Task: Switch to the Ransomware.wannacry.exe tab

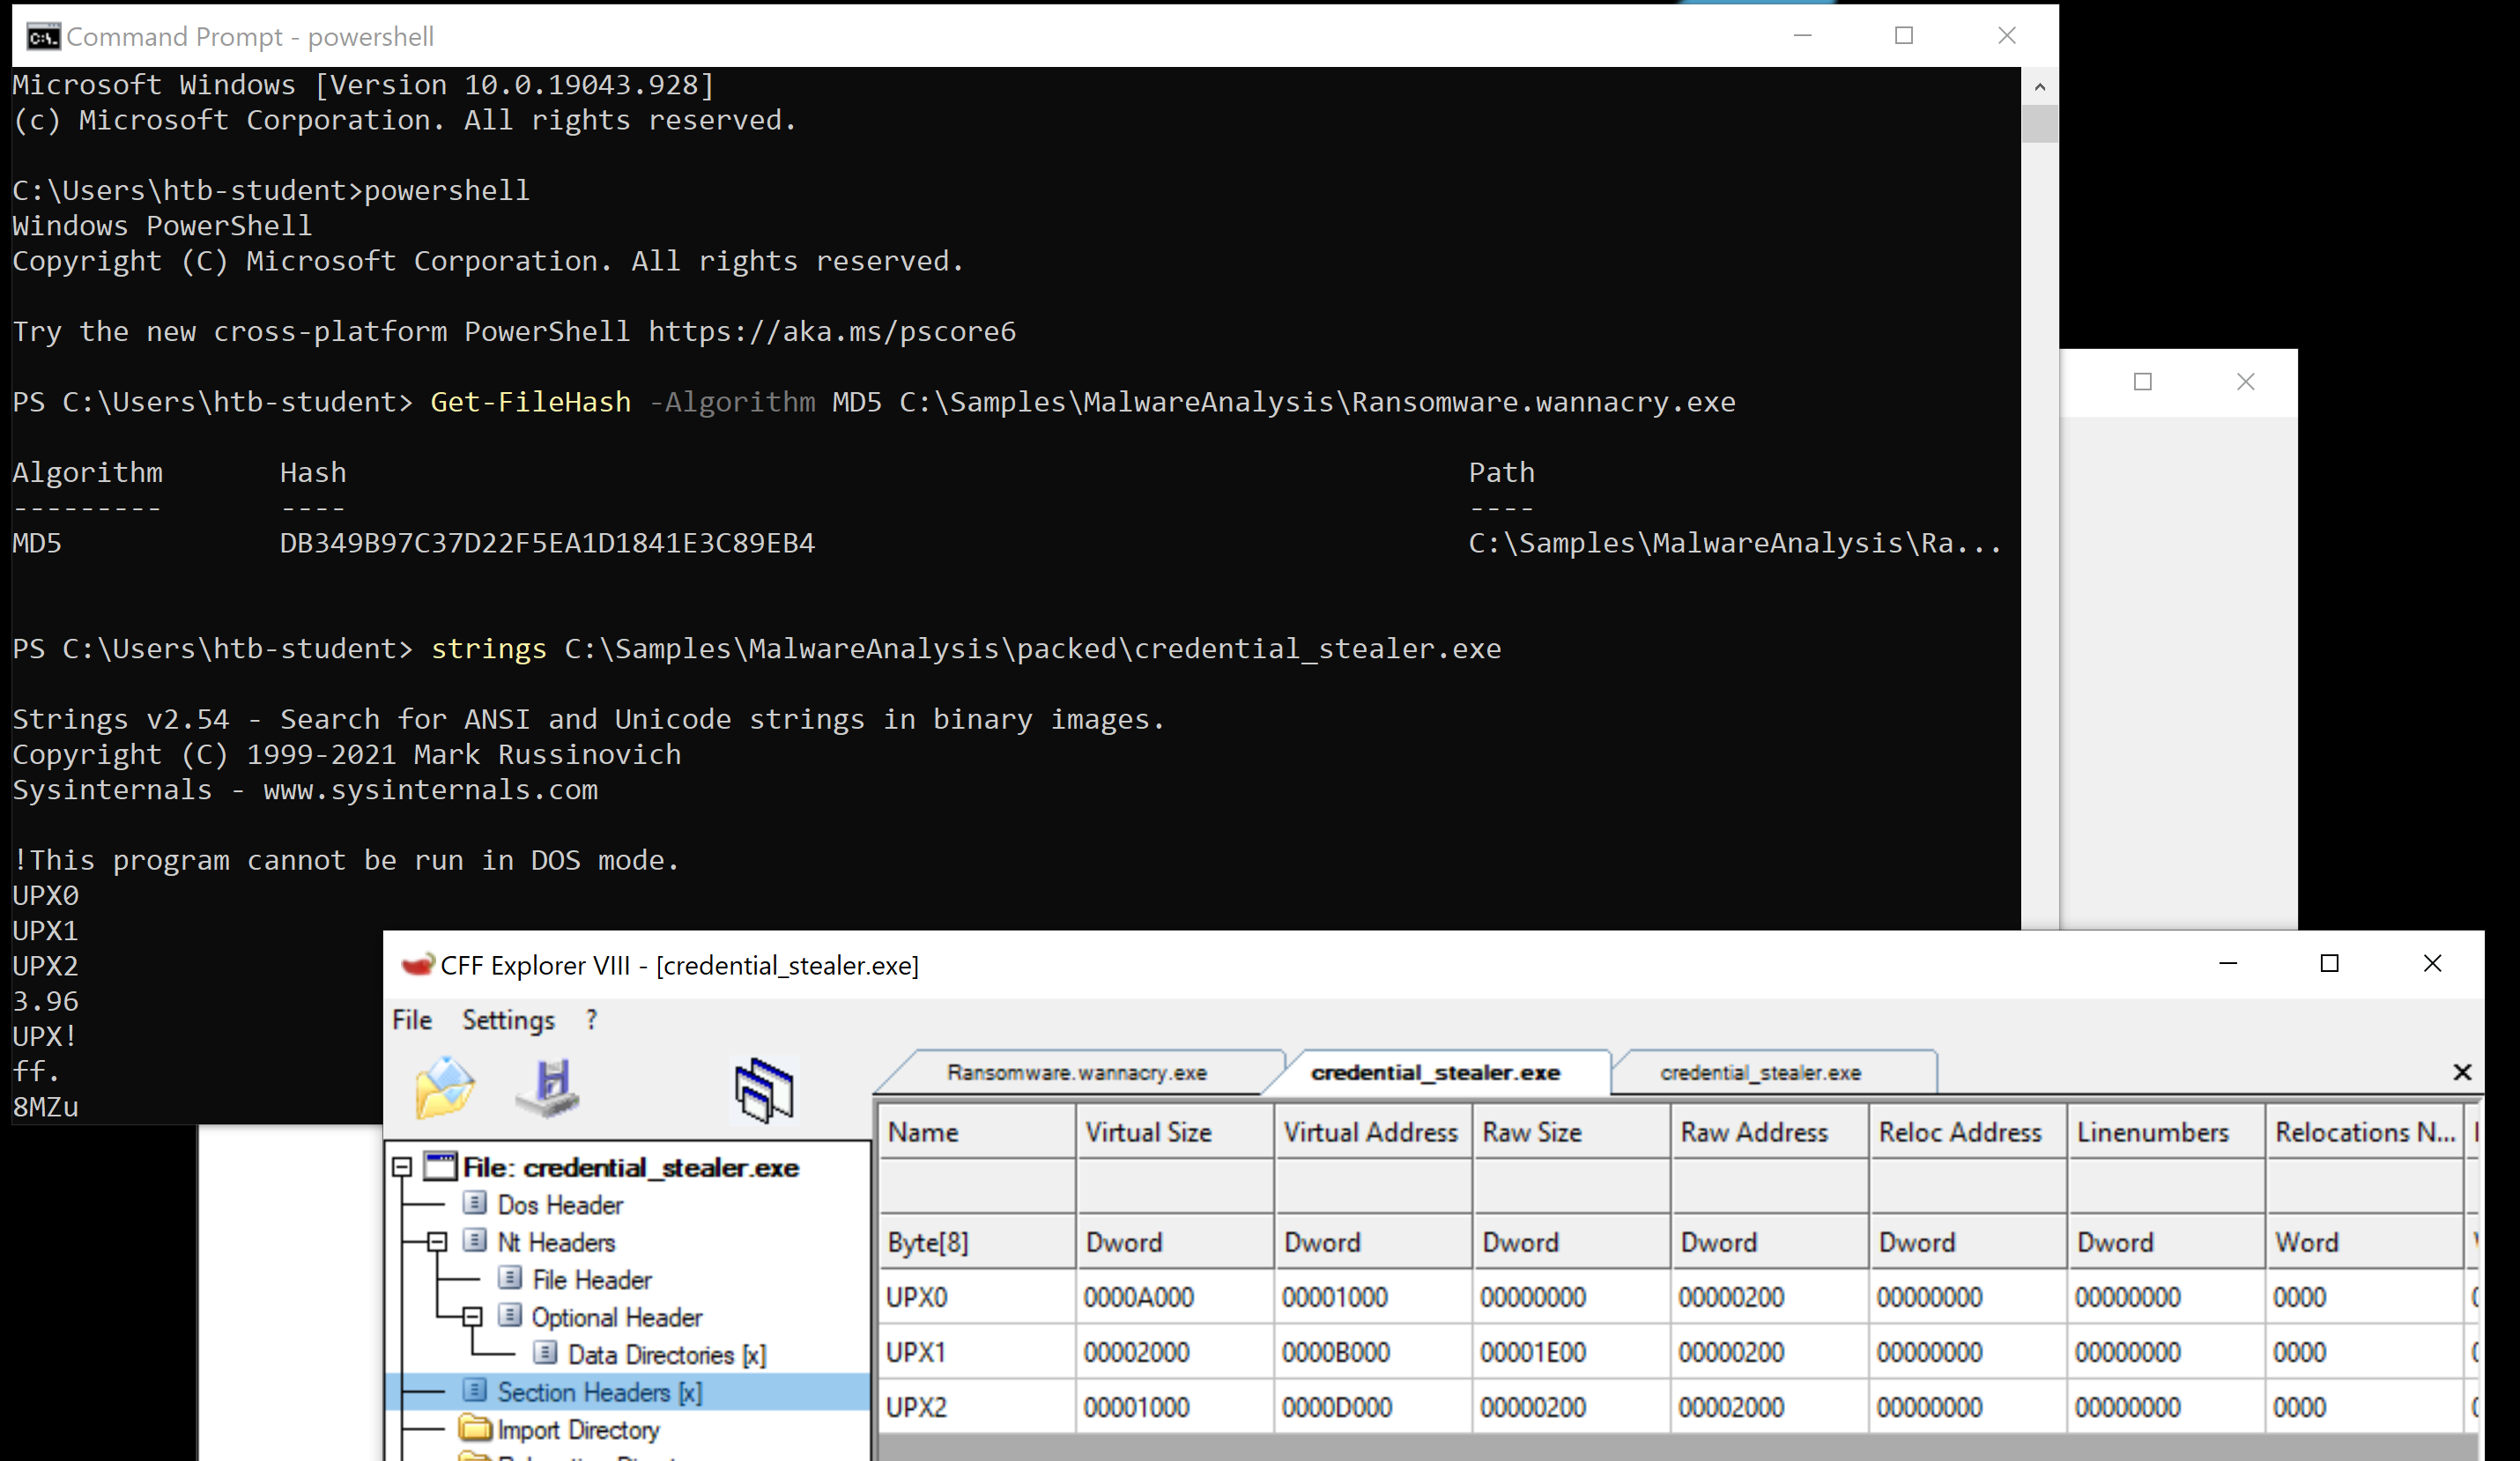Action: tap(1077, 1072)
